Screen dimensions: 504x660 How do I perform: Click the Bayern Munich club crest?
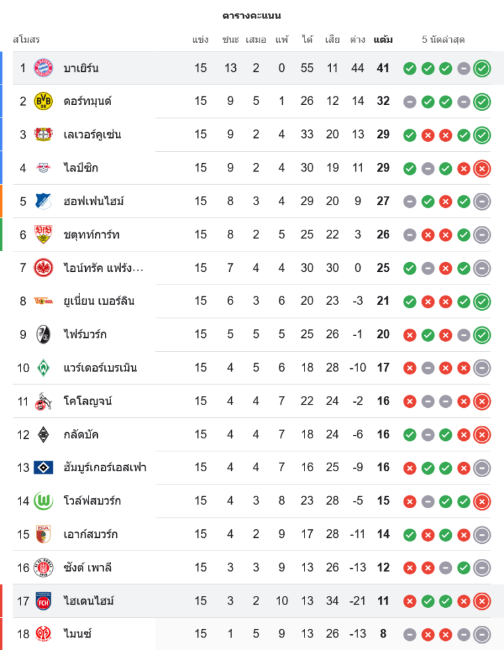[44, 68]
